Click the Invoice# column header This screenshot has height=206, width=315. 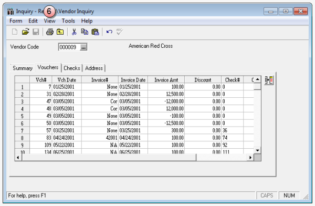coord(100,80)
